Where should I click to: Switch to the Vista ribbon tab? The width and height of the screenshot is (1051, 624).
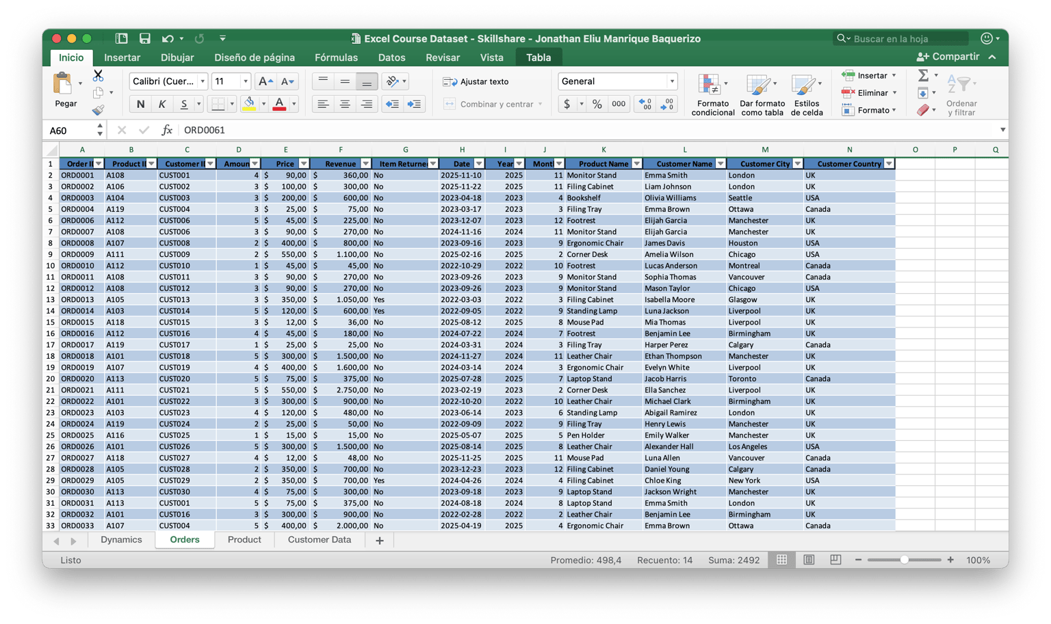coord(491,57)
